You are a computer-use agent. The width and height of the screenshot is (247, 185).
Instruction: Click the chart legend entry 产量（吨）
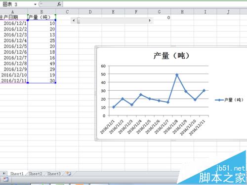pyautogui.click(x=229, y=100)
